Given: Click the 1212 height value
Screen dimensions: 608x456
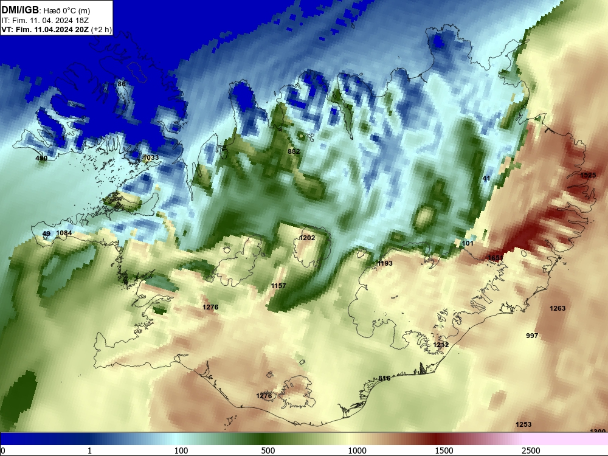Looking at the screenshot, I should (441, 345).
